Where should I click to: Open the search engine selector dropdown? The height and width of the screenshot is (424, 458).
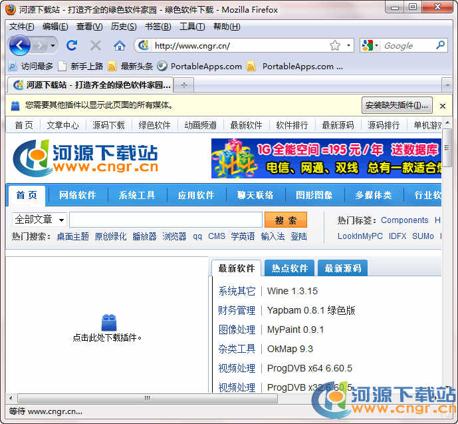[370, 45]
